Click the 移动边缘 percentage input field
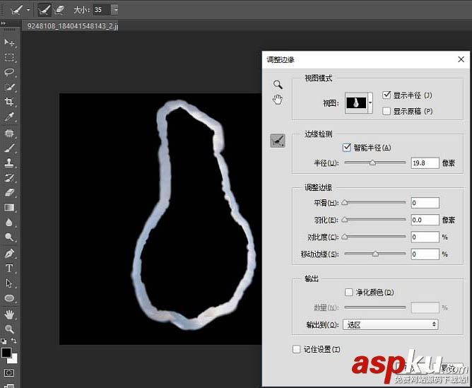The height and width of the screenshot is (388, 472). [425, 254]
